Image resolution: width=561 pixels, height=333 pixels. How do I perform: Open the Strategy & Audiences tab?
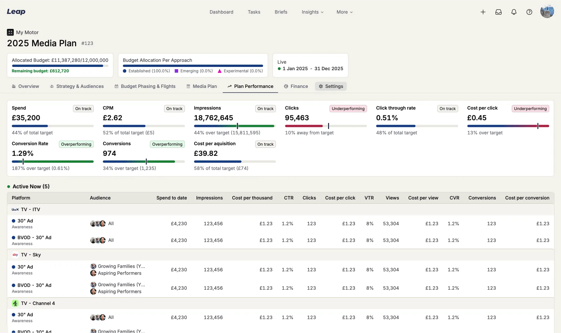click(77, 86)
